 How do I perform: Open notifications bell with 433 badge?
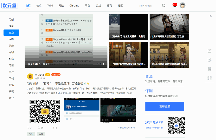[175, 5]
